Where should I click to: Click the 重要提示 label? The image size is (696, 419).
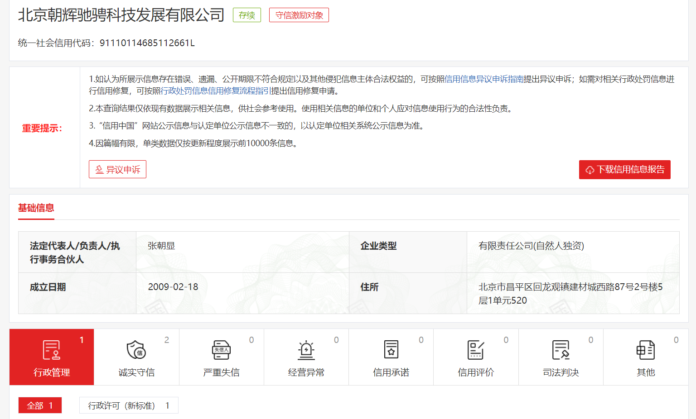[x=42, y=128]
